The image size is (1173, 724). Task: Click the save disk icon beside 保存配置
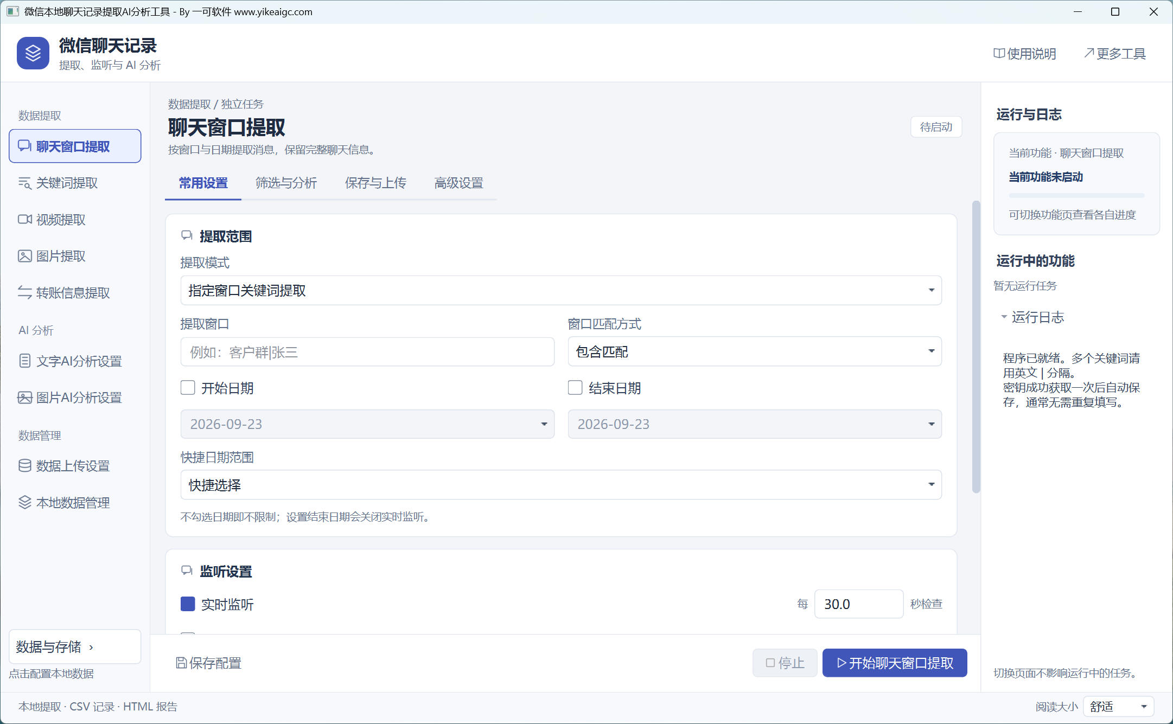[181, 663]
